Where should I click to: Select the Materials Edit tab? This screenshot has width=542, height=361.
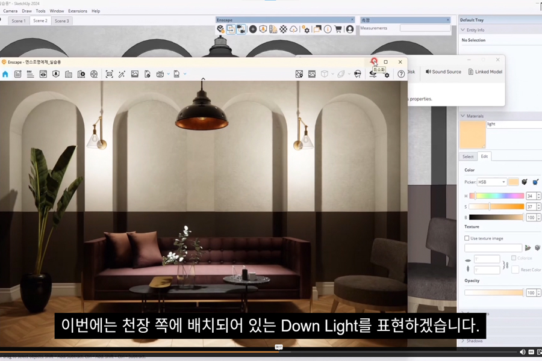485,156
